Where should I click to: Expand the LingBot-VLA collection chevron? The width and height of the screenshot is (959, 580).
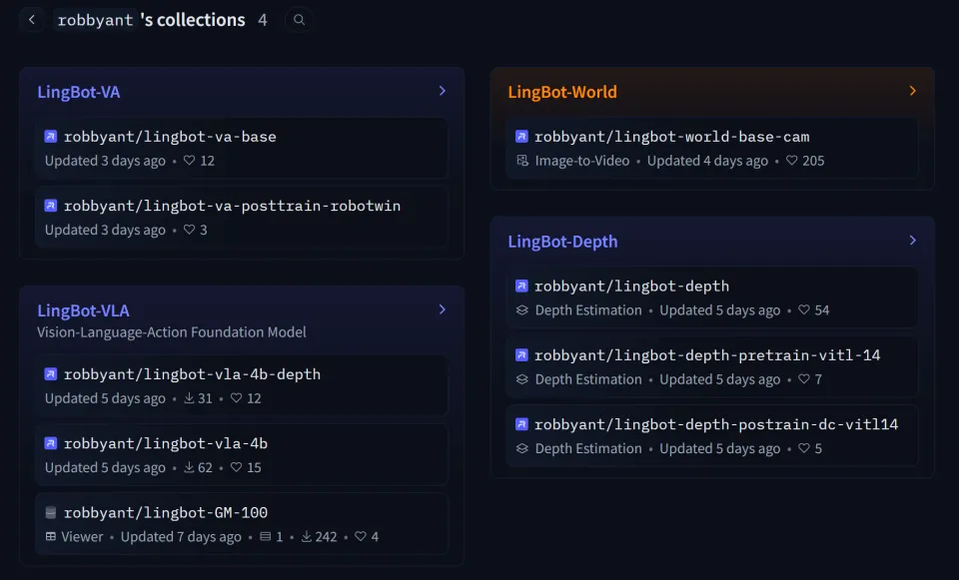point(442,309)
